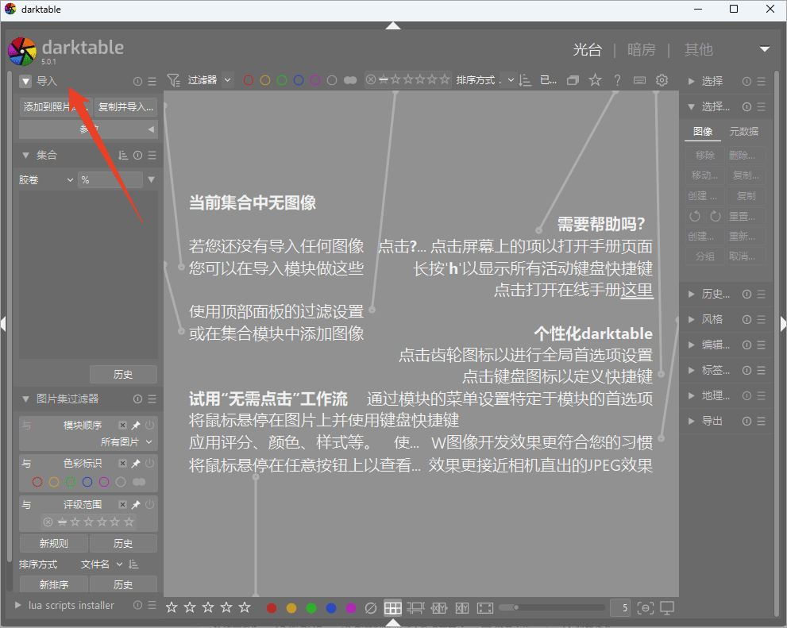Image resolution: width=787 pixels, height=628 pixels.
Task: Open the keyboard shortcuts mapping icon
Action: click(x=639, y=80)
